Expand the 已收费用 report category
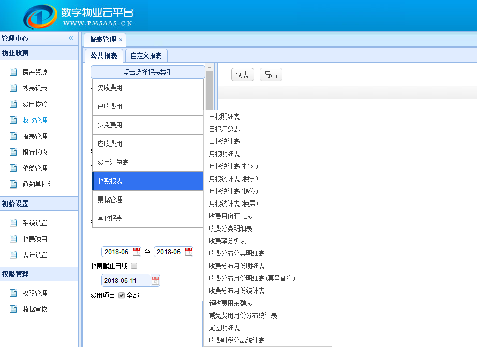Screen dimensions: 477x347 (x=147, y=106)
